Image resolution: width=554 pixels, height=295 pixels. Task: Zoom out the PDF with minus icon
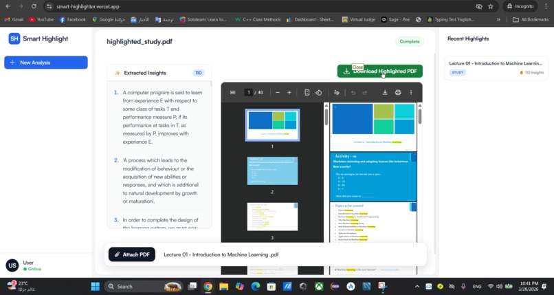(278, 93)
